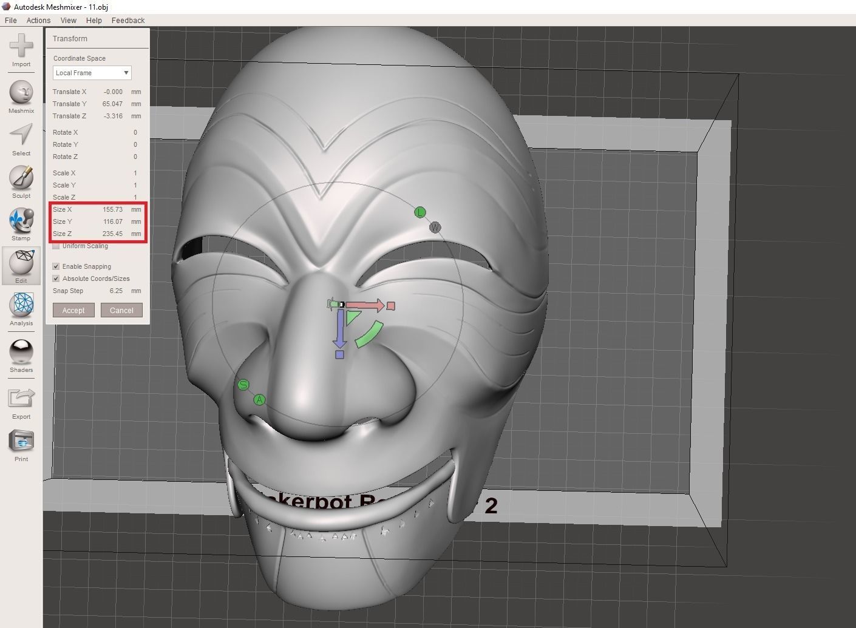
Task: Open the Feedback menu
Action: (x=128, y=20)
